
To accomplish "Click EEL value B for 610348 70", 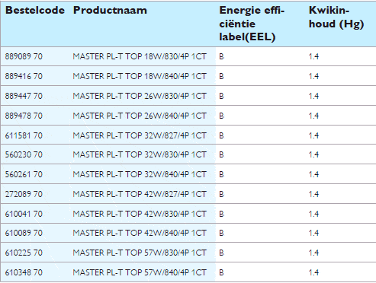I will point(221,272).
